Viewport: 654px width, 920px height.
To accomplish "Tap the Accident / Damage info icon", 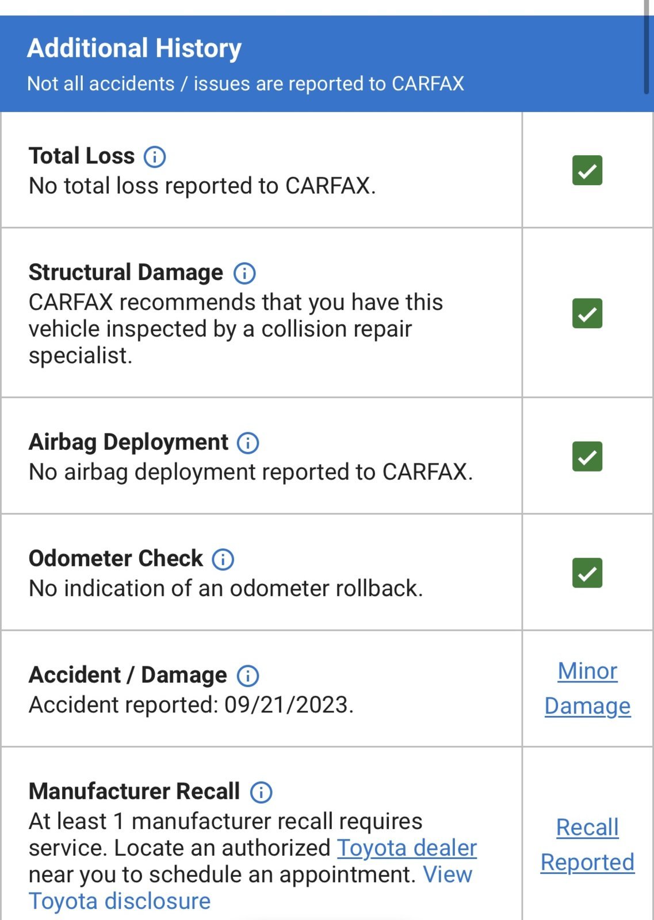I will (x=248, y=676).
